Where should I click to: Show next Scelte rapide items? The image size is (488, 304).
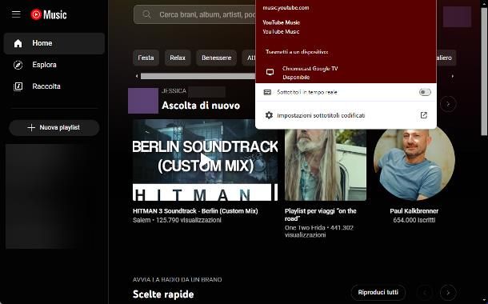448,293
